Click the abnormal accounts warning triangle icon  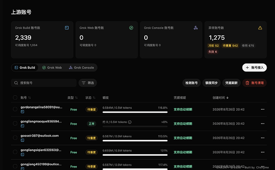pyautogui.click(x=260, y=28)
